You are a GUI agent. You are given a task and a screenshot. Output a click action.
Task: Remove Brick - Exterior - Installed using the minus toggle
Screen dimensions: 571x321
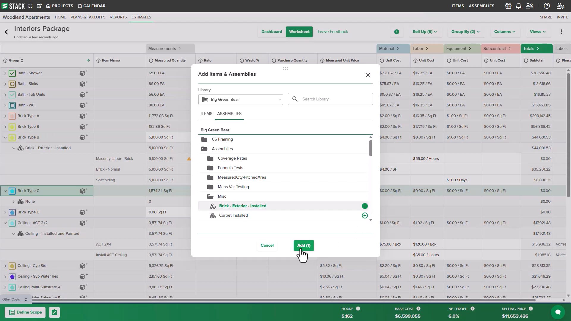pos(365,206)
